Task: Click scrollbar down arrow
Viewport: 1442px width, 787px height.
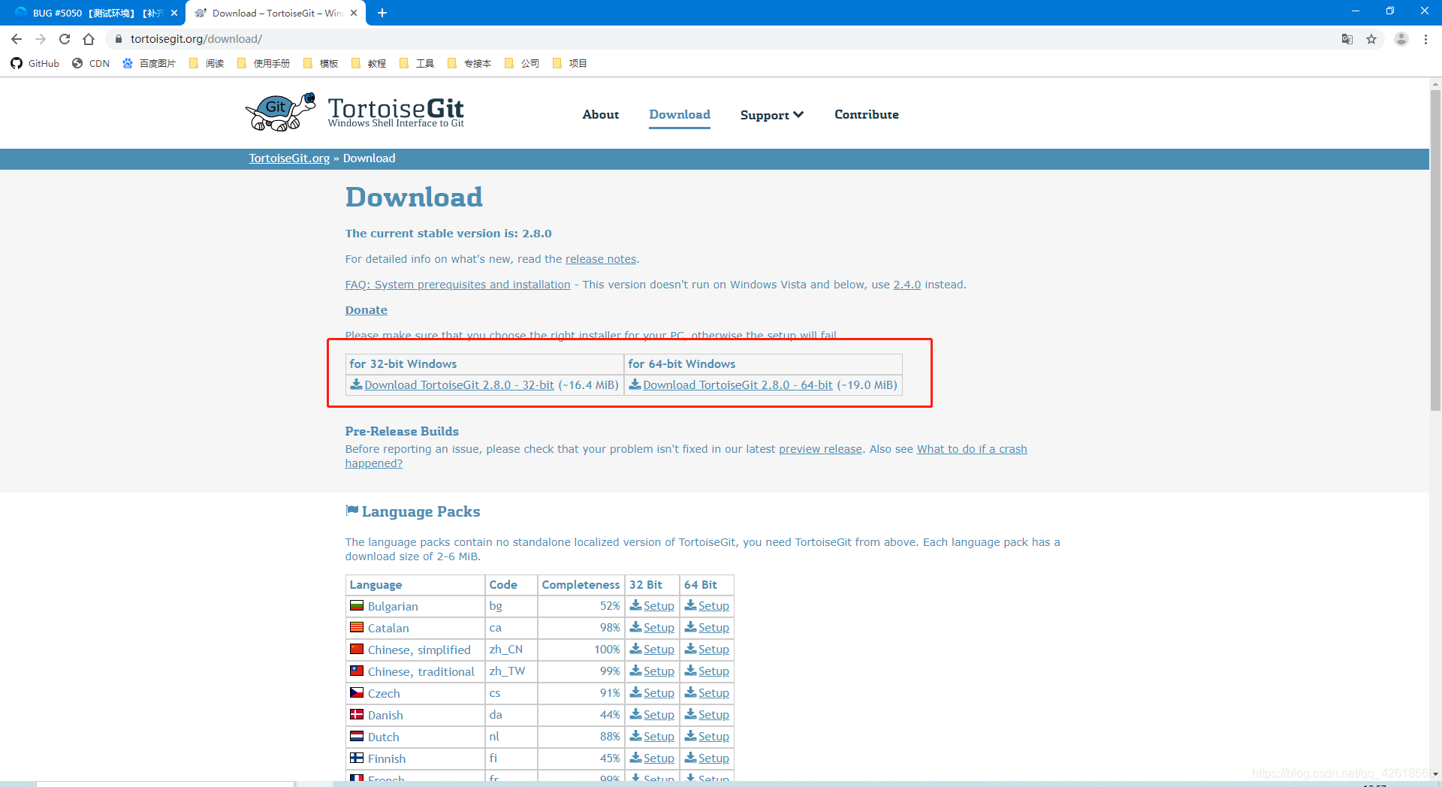Action: (1435, 774)
